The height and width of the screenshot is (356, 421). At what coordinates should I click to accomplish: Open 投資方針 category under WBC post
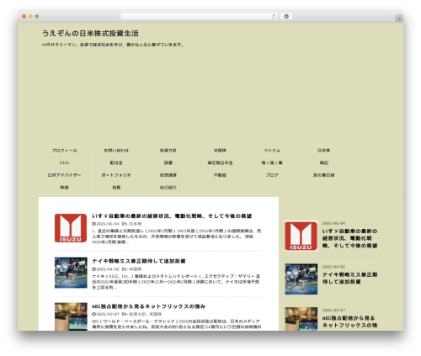coord(137,314)
